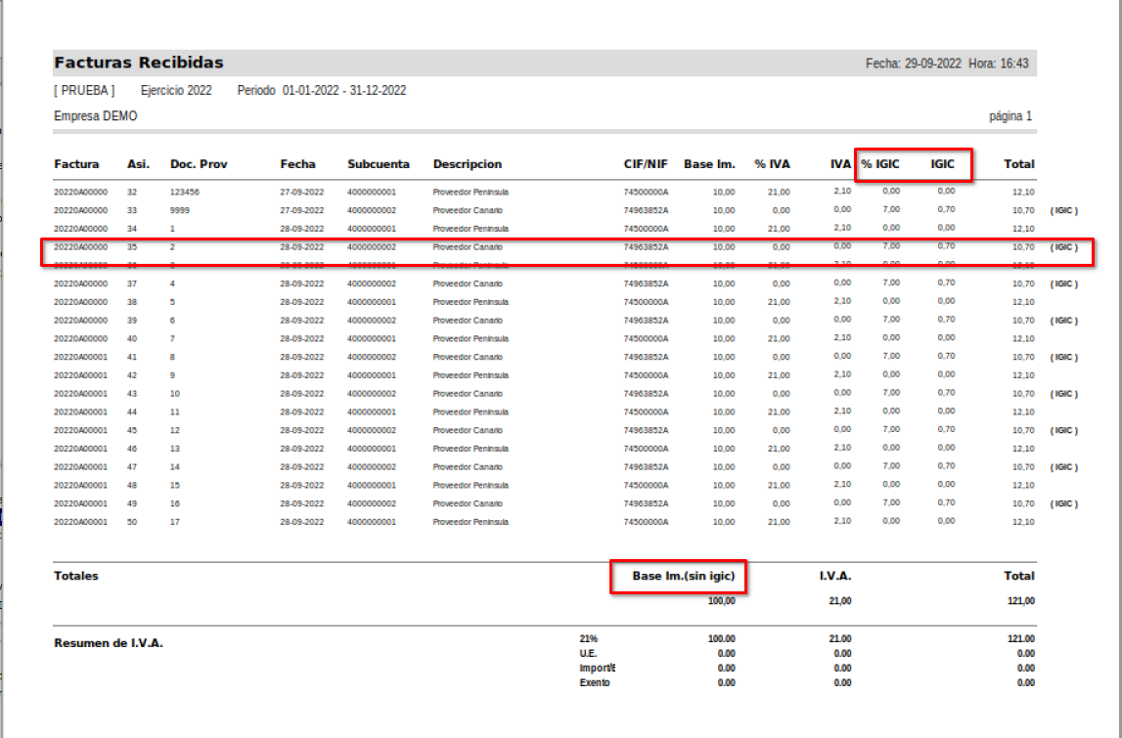The width and height of the screenshot is (1122, 738).
Task: Click the report date Fecha: 29-09-2022
Action: tap(913, 64)
